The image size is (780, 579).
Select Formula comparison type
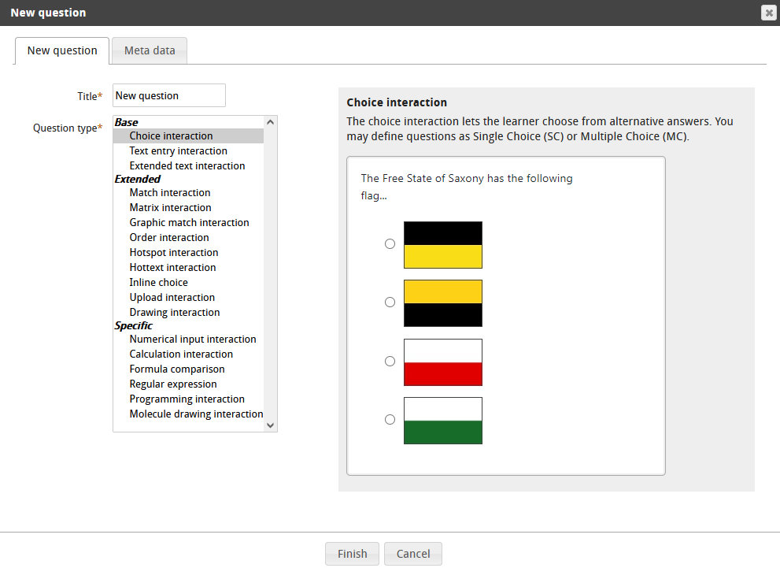click(189, 369)
